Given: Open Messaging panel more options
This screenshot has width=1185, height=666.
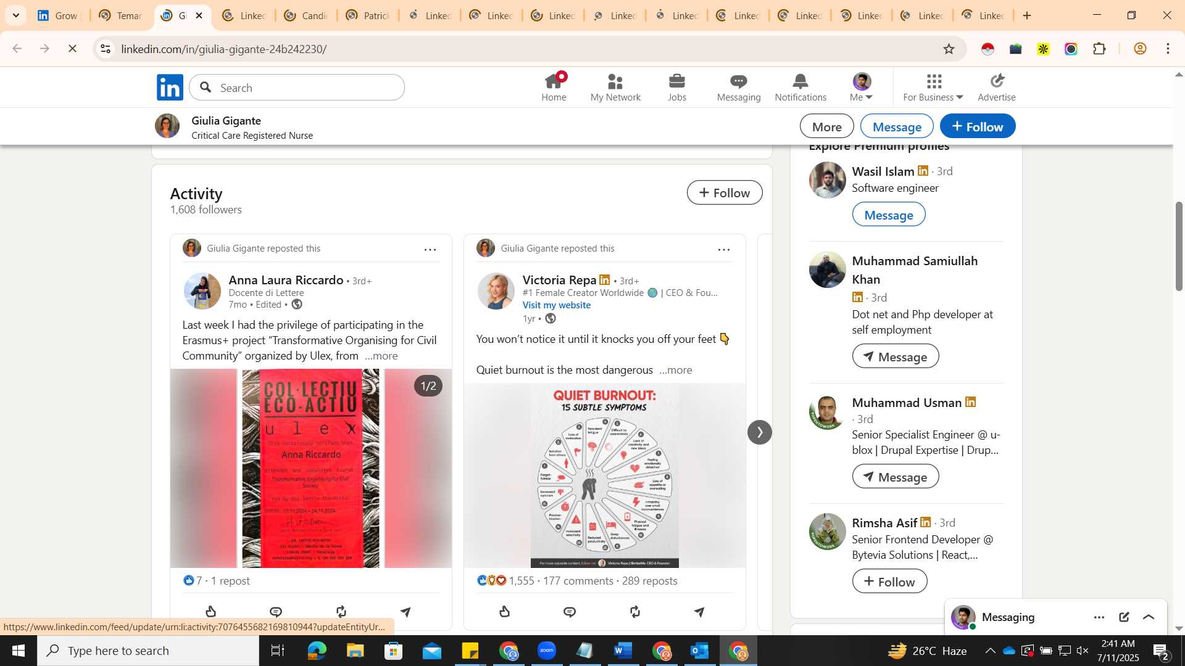Looking at the screenshot, I should pos(1099,617).
